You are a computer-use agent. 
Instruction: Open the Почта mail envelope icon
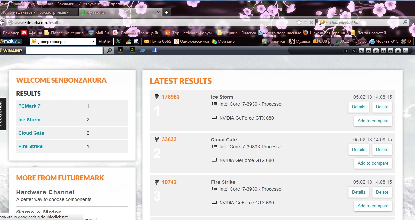click(x=146, y=42)
